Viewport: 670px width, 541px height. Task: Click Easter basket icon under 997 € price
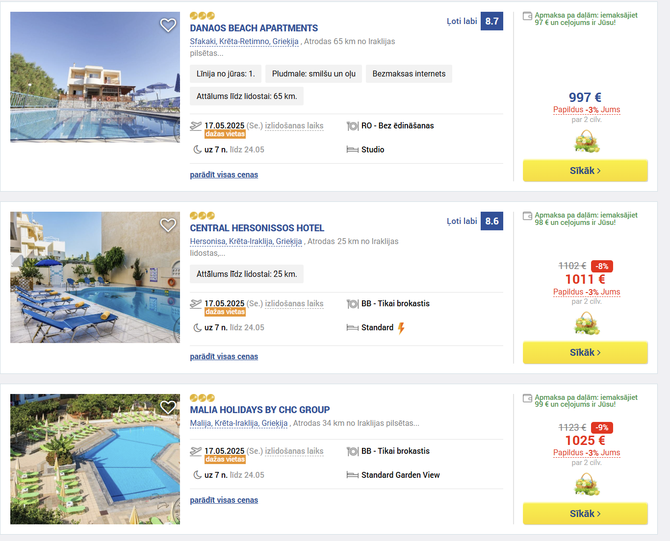point(587,142)
